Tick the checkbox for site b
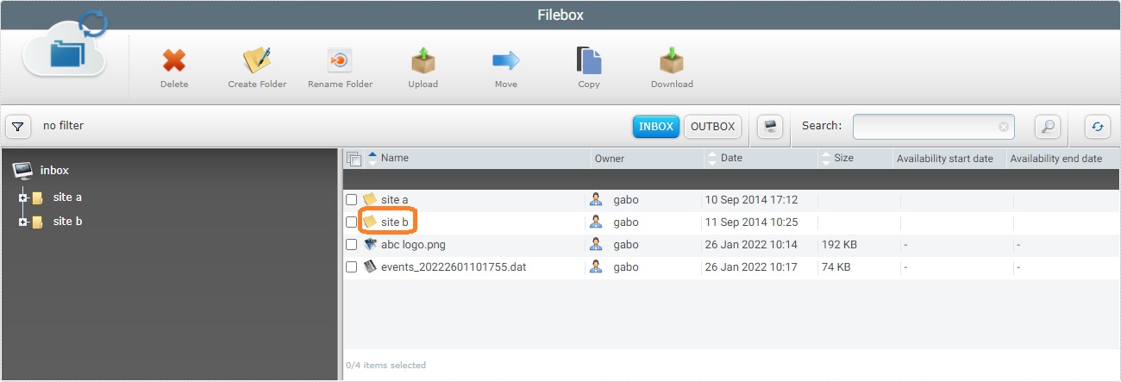Screen dimensions: 1121x382 (x=352, y=222)
